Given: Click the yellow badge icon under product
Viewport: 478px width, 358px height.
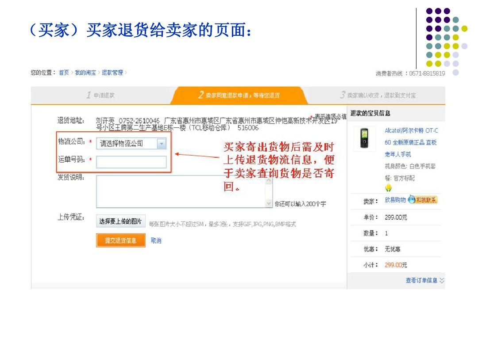Looking at the screenshot, I should [389, 188].
